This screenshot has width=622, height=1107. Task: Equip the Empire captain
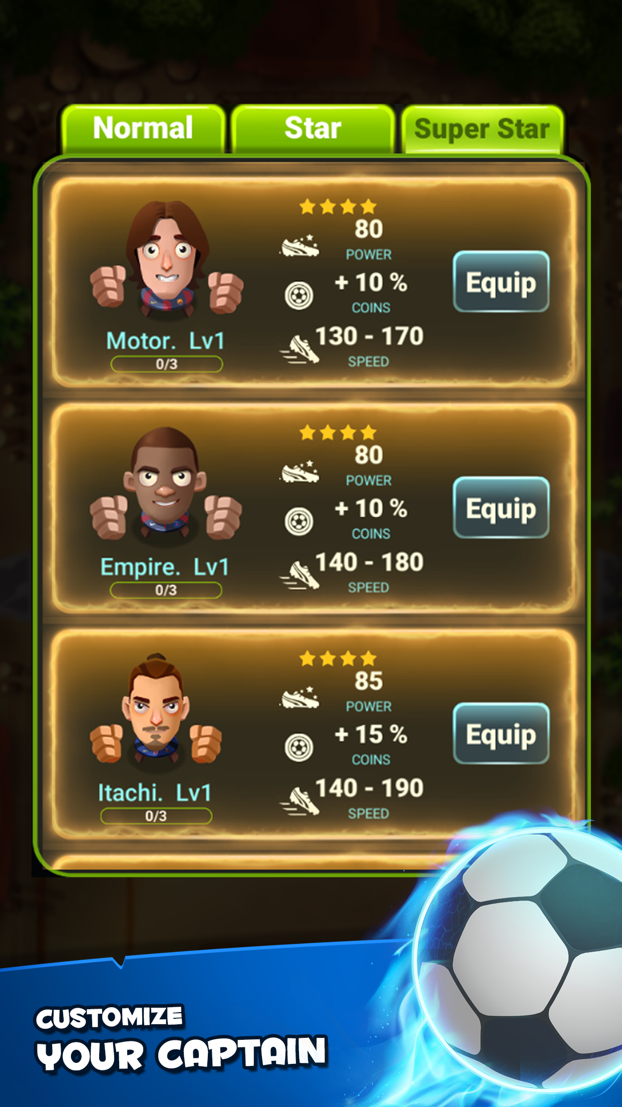coord(501,508)
